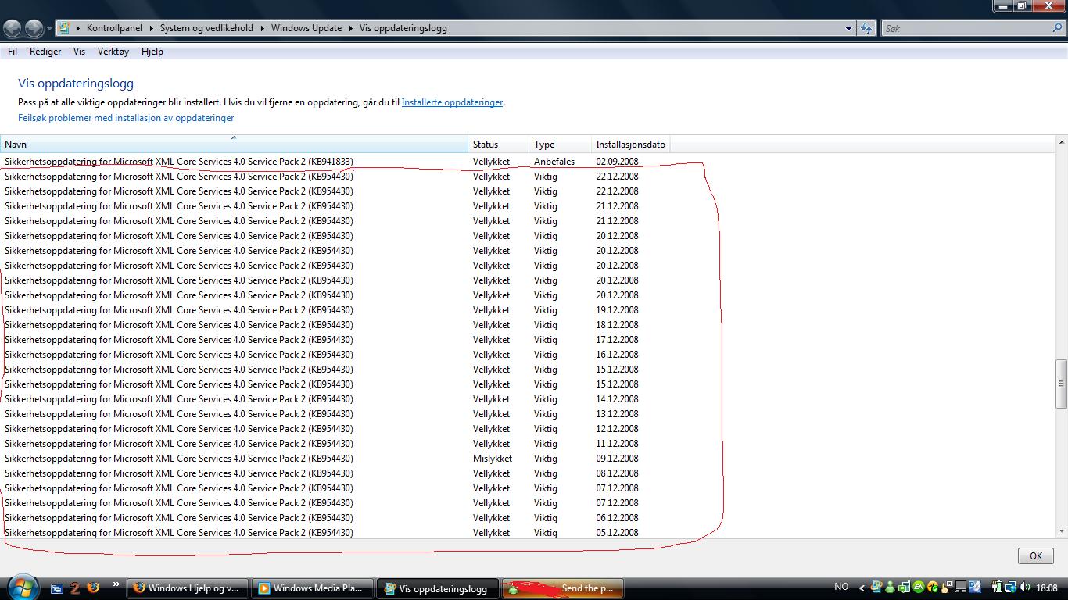Click the NO language indicator
This screenshot has width=1068, height=600.
(x=841, y=587)
